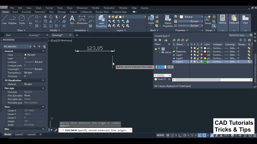Image resolution: width=257 pixels, height=144 pixels.
Task: Add a new layout with plus button
Action: (x=41, y=134)
